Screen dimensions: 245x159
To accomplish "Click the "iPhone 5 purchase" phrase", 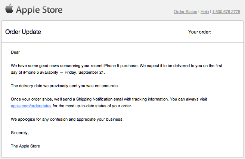I will [x=121, y=66].
